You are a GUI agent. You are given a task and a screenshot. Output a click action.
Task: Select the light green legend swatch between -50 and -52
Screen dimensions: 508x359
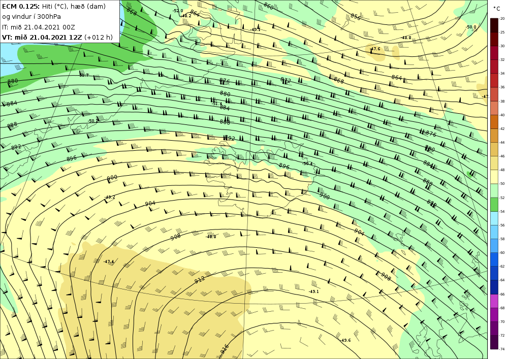point(494,190)
